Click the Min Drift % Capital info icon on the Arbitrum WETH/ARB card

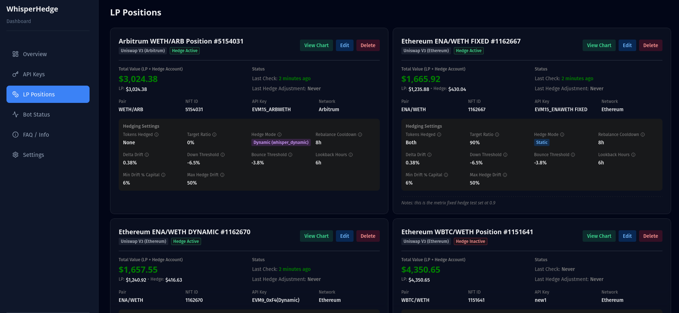163,175
